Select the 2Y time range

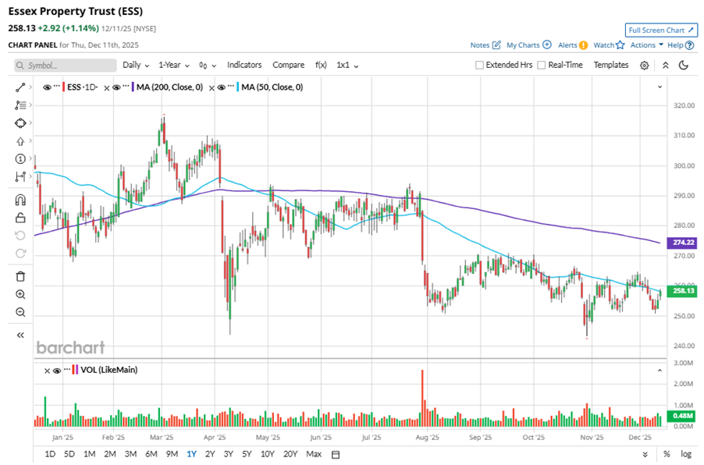click(210, 454)
